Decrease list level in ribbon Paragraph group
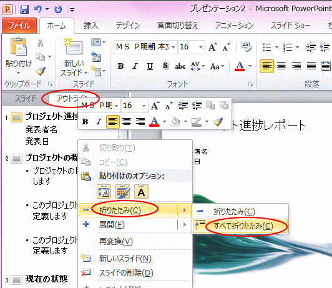332x288 pixels. (x=311, y=47)
